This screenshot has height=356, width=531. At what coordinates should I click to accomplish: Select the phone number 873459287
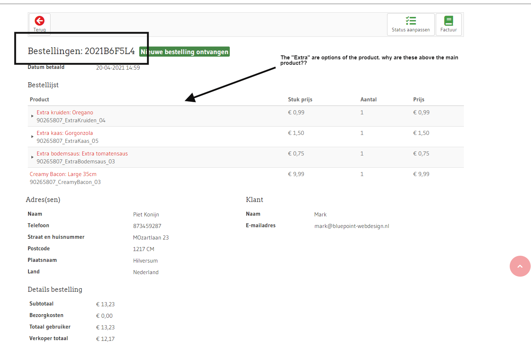click(147, 226)
